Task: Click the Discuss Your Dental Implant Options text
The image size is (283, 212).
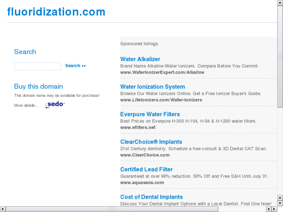Action: [x=196, y=204]
